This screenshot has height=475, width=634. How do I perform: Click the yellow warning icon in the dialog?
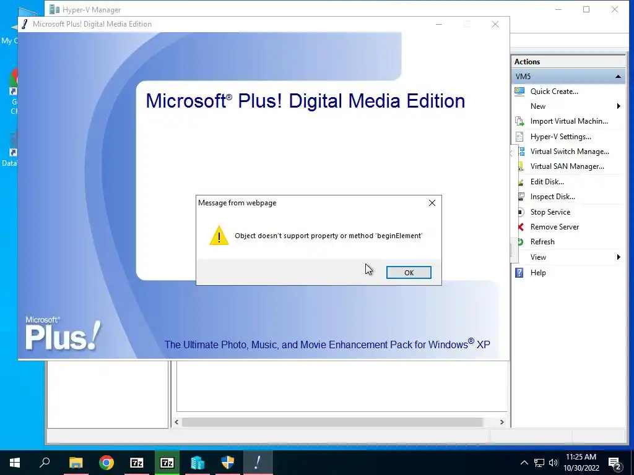coord(219,235)
